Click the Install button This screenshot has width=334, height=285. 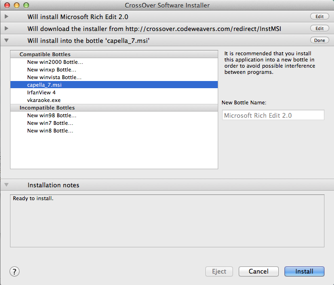tap(304, 271)
